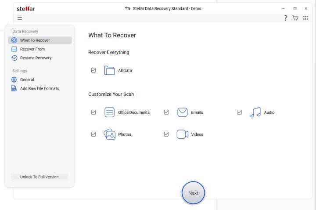Open General settings in sidebar
Screen dimensions: 316x210
40,80
